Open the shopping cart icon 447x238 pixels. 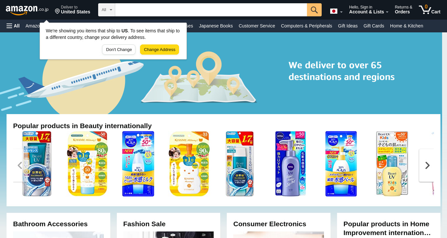(x=429, y=10)
